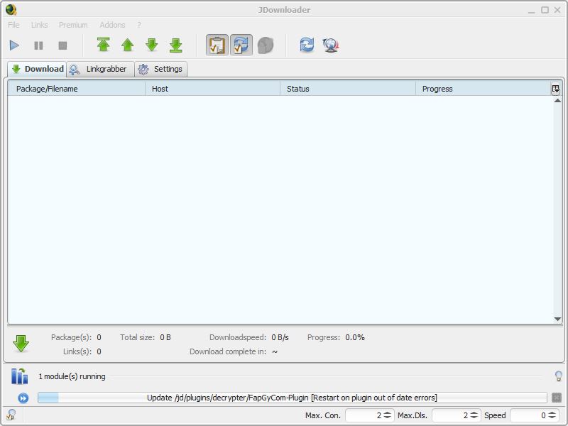Start downloads with the play button
This screenshot has height=426, width=568.
pyautogui.click(x=14, y=45)
